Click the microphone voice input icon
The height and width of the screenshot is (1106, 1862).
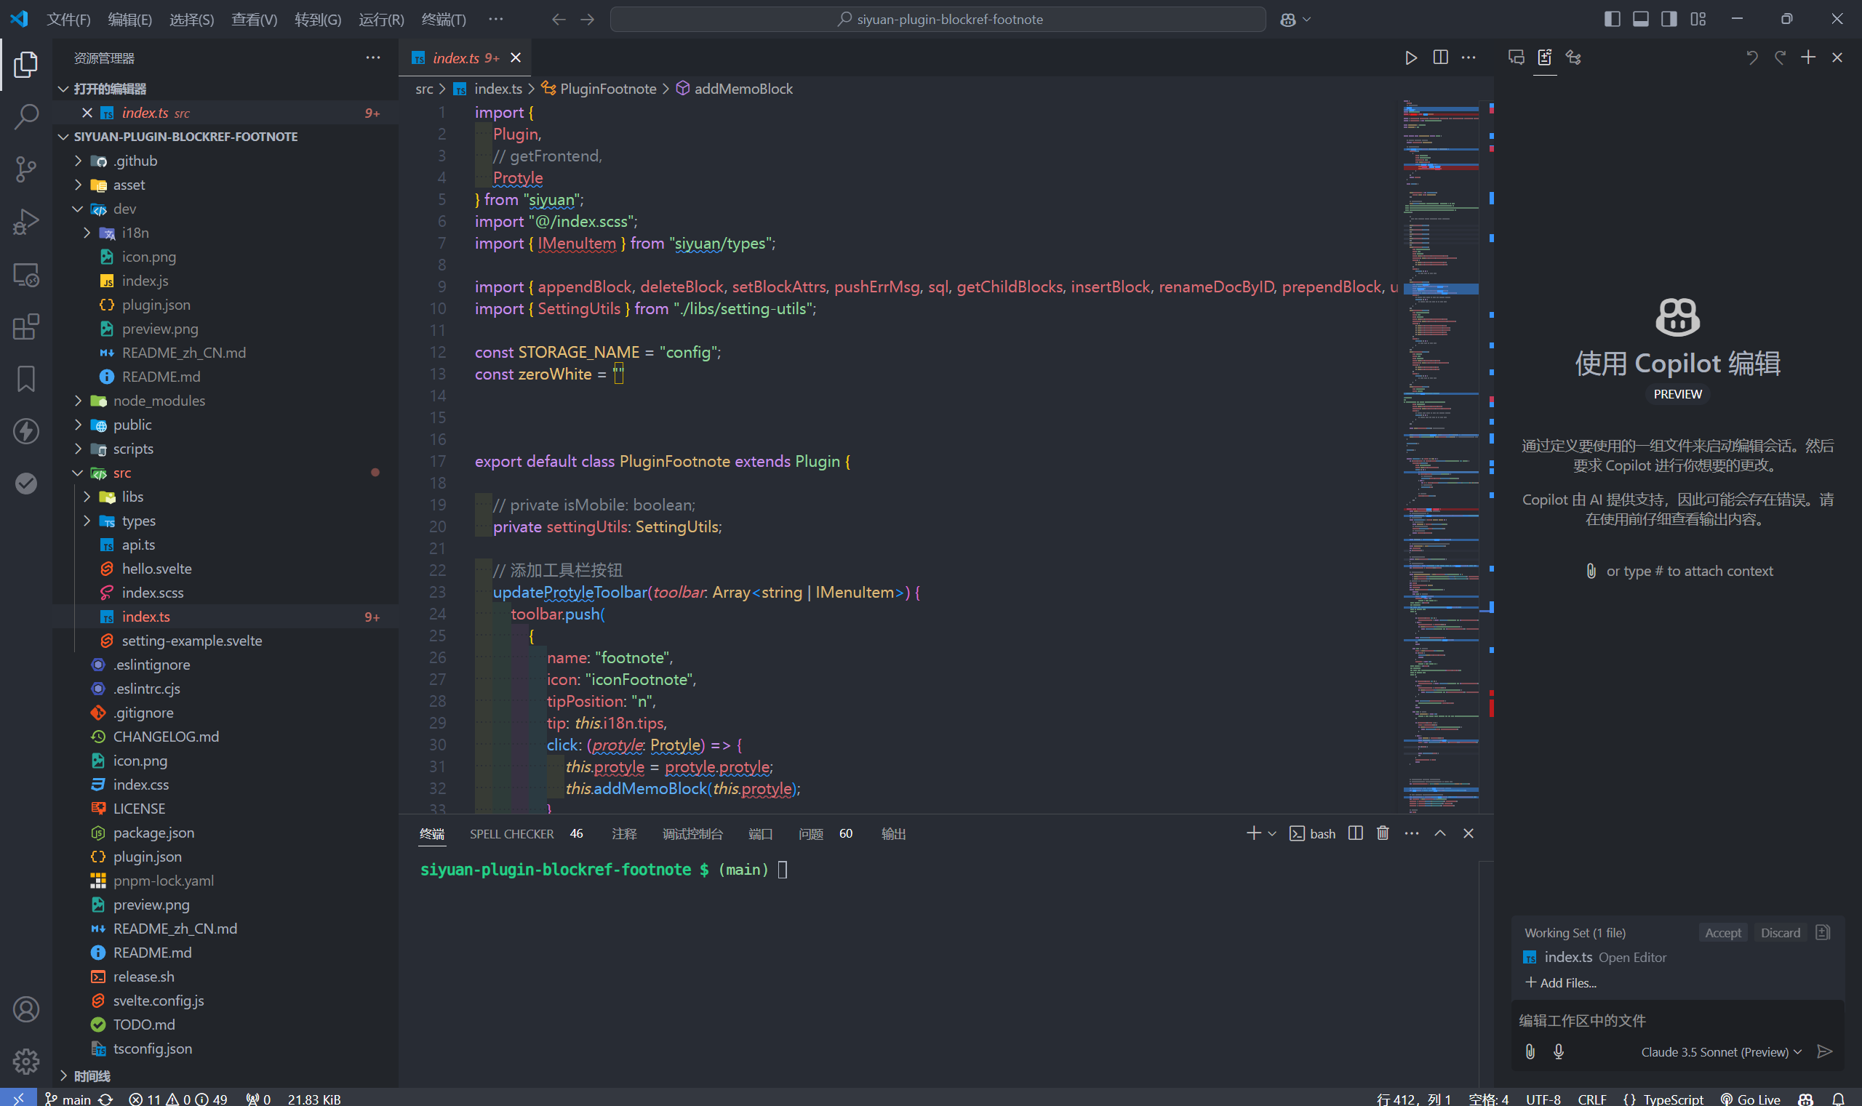pos(1559,1051)
